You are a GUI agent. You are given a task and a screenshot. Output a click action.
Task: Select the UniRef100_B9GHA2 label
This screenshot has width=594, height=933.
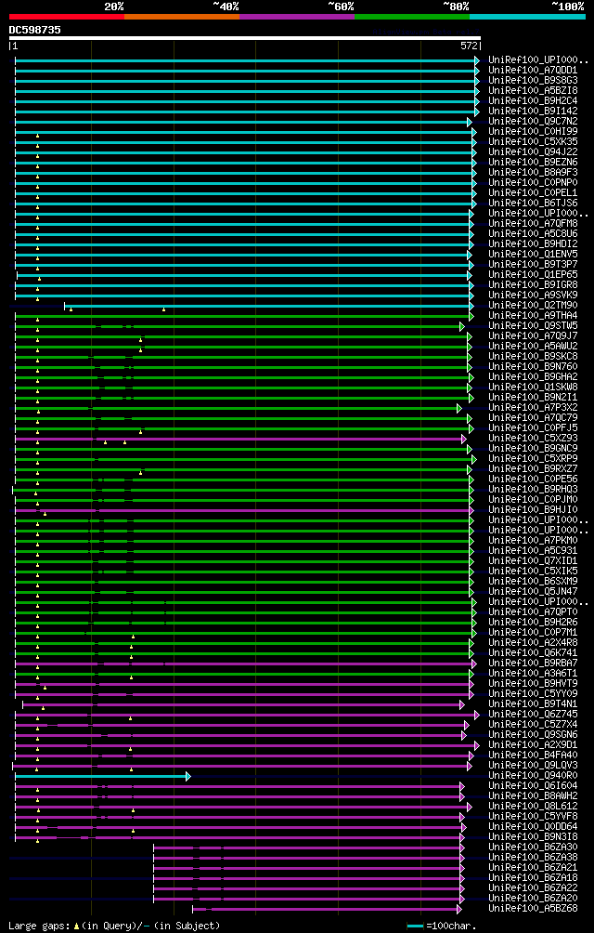533,377
